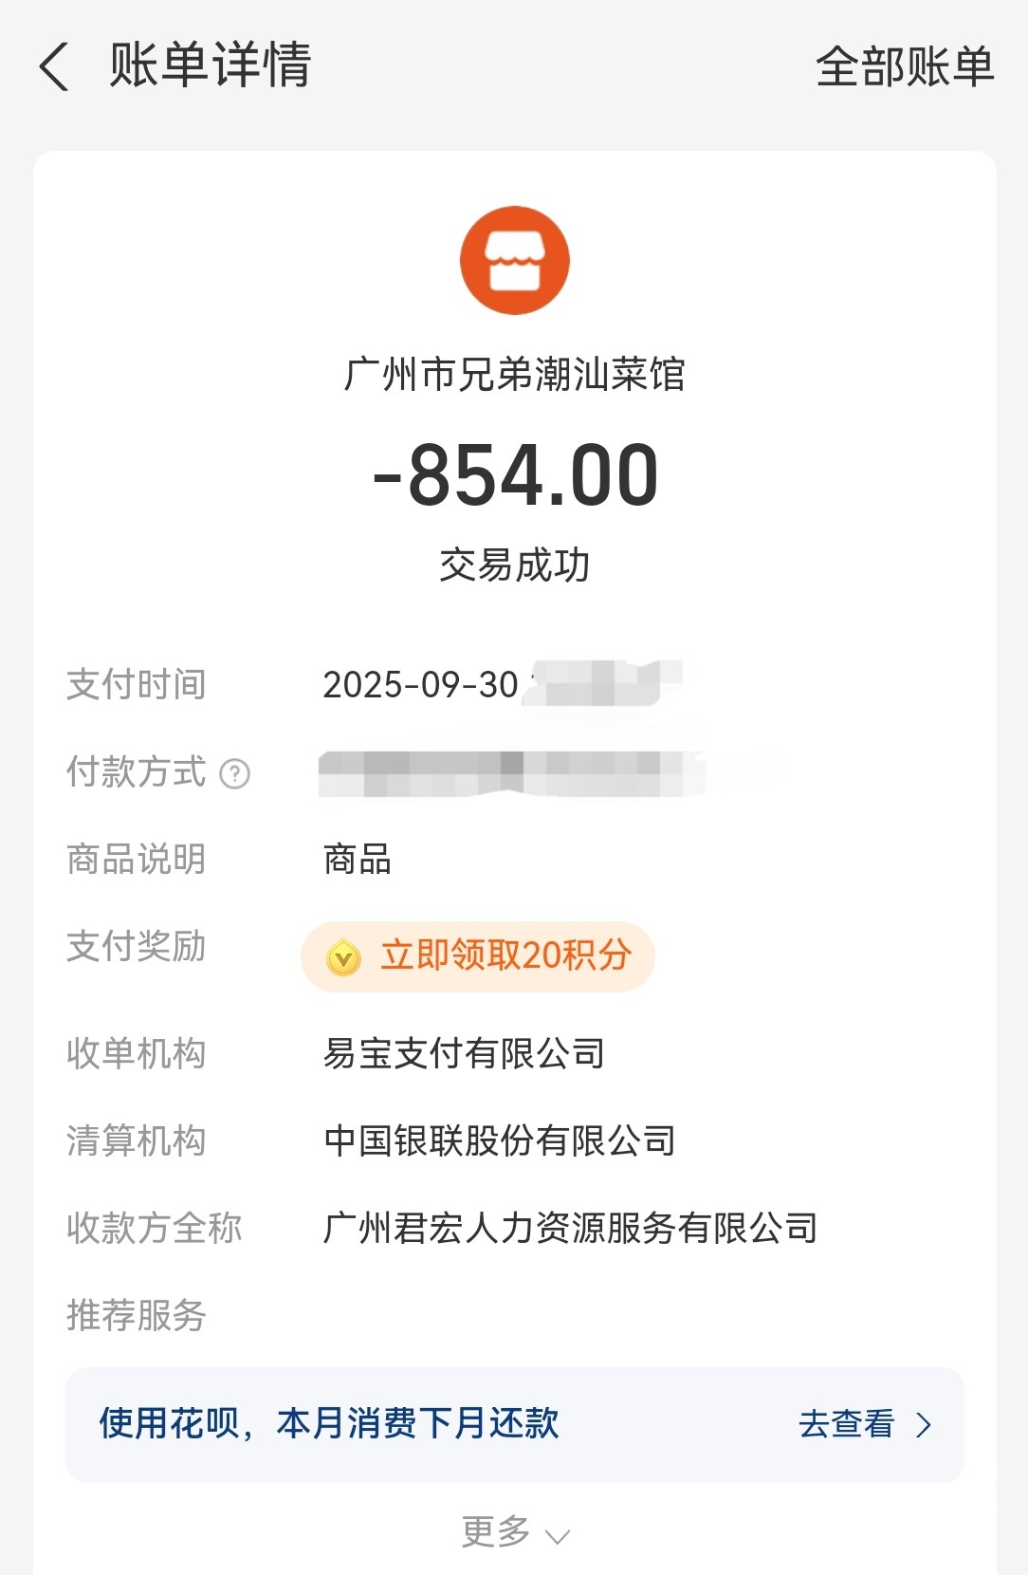Tap the 交易成功 status text
Viewport: 1028px width, 1575px height.
514,565
